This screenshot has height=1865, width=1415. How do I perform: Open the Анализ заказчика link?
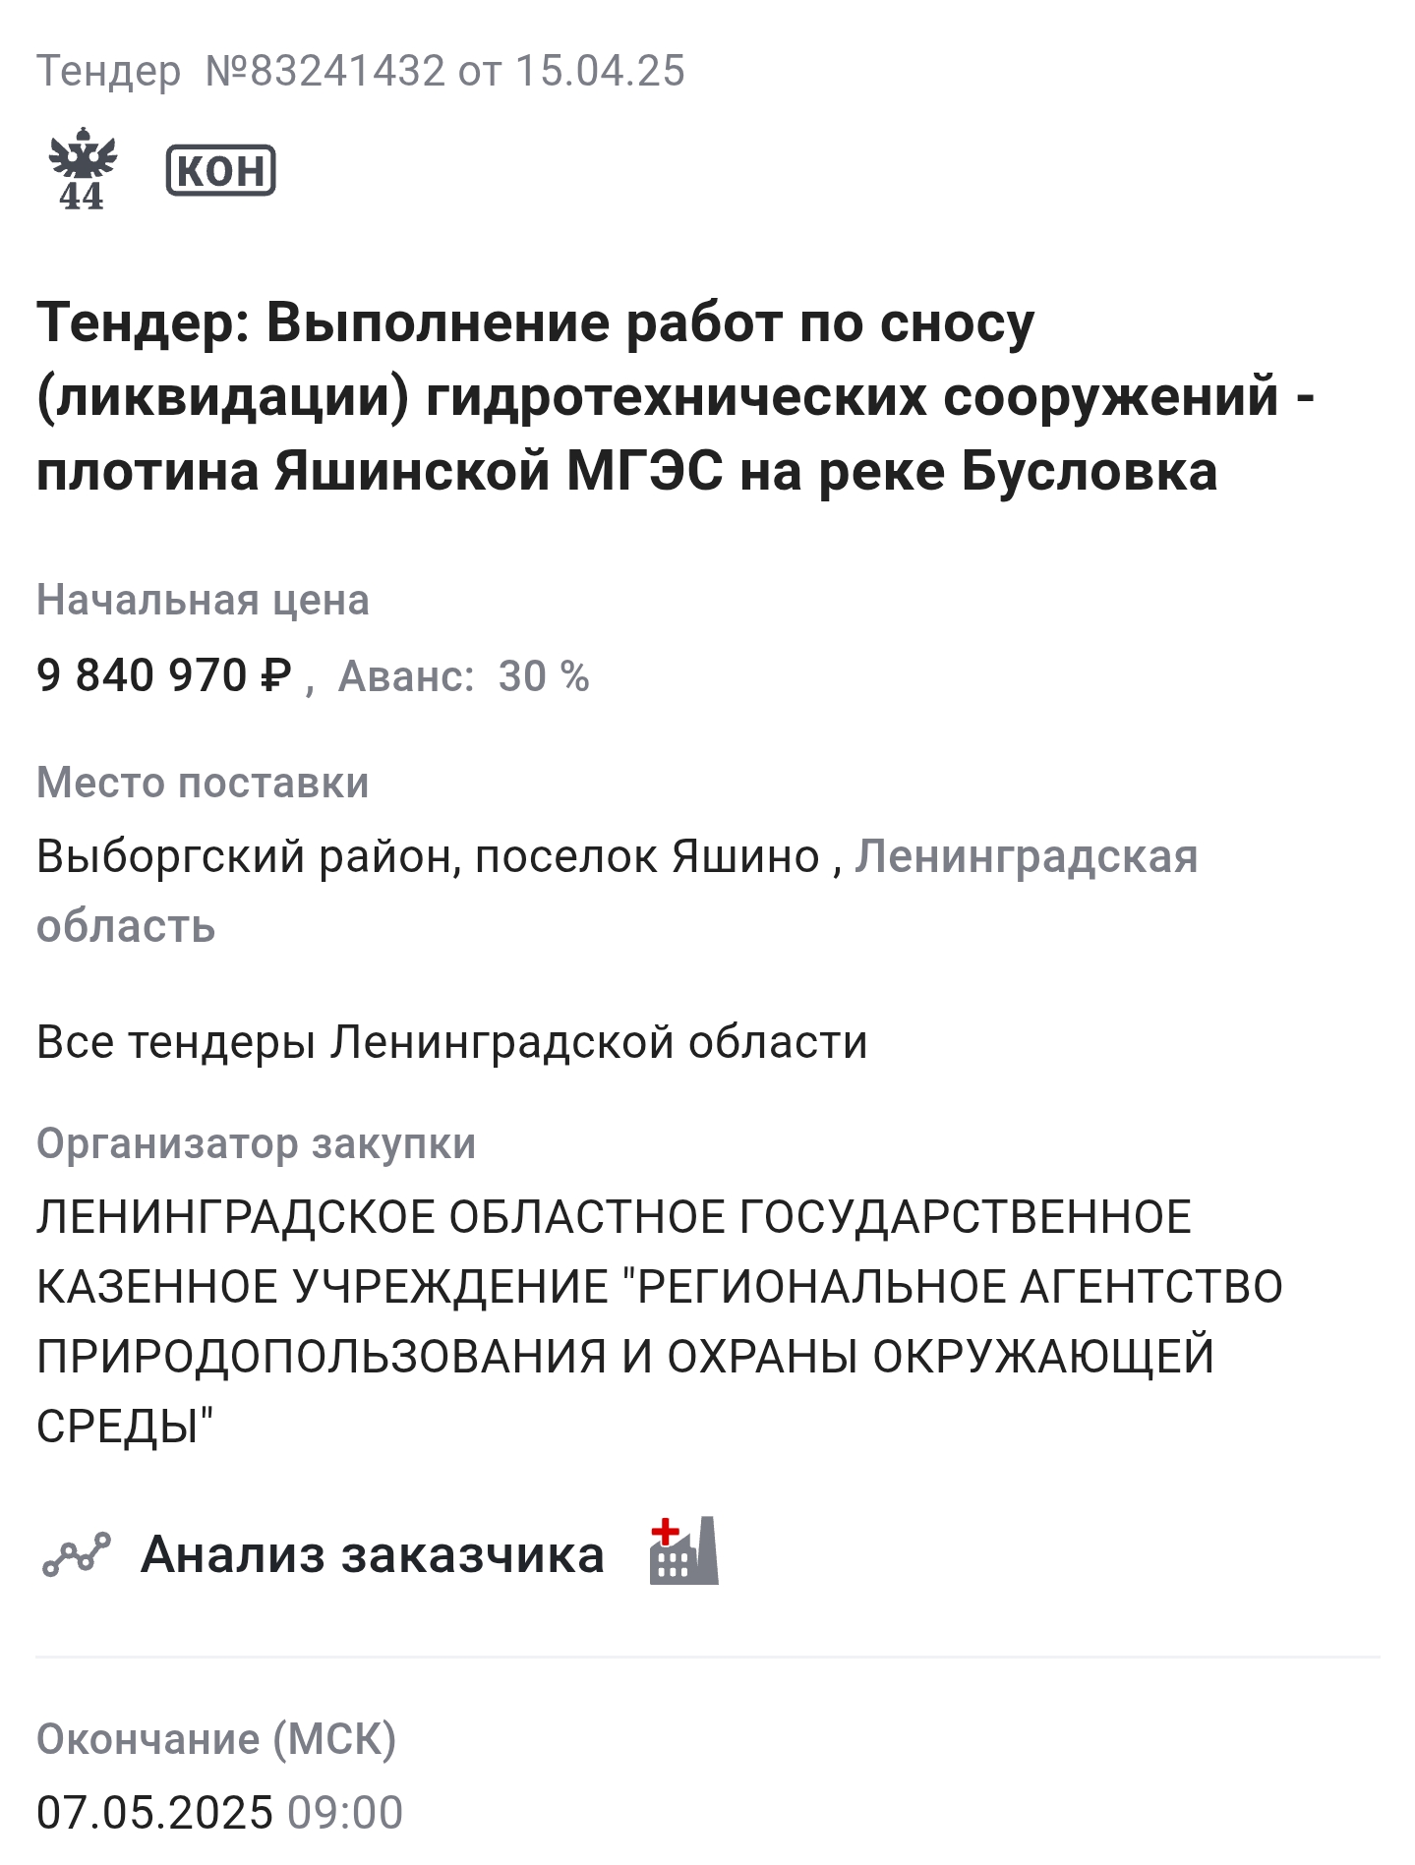tap(372, 1554)
